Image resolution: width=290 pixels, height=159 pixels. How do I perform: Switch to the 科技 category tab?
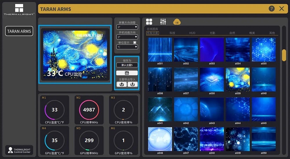coord(172,33)
